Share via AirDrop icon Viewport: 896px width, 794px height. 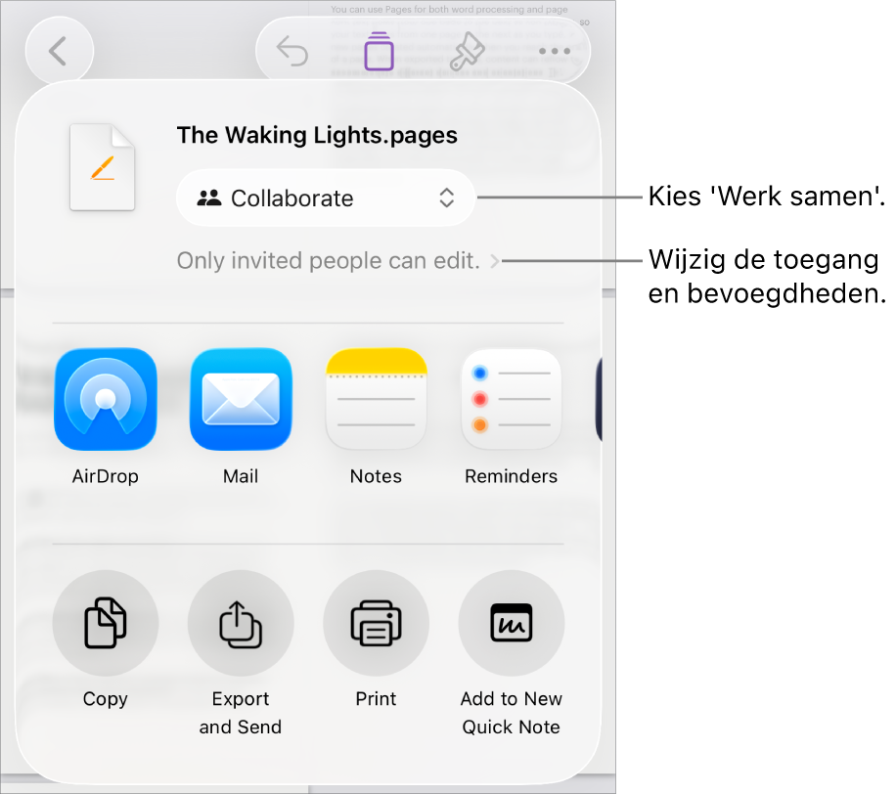(x=105, y=399)
